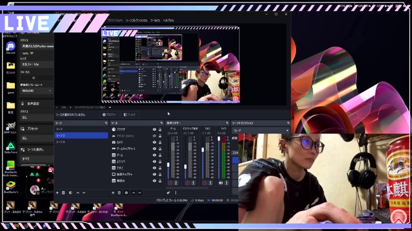Add a new scene with the plus icon in シーン panel
This screenshot has height=231, width=412.
tap(57, 193)
